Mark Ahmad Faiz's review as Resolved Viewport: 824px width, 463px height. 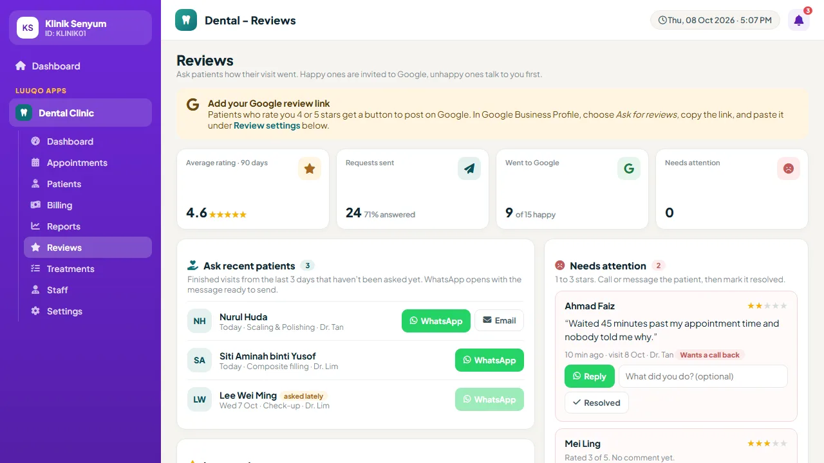597,403
